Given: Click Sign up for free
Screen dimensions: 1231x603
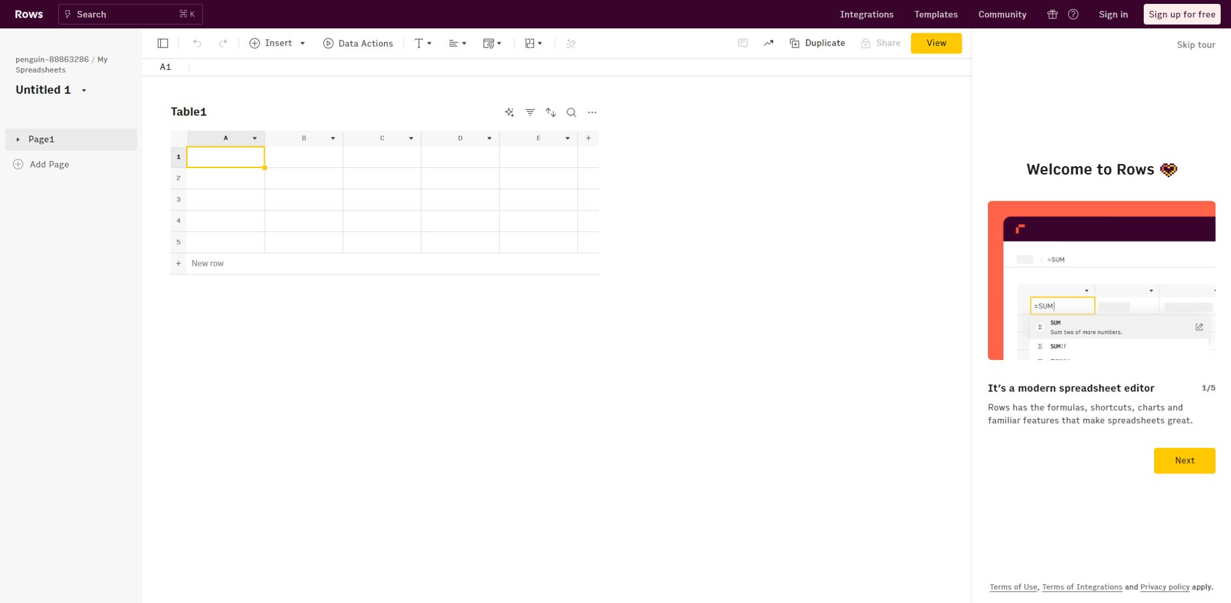Looking at the screenshot, I should (x=1182, y=14).
